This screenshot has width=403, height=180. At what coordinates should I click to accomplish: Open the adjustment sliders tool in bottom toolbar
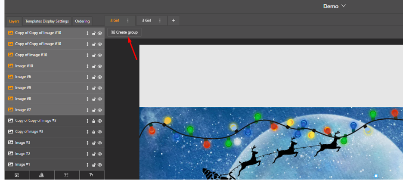point(66,175)
